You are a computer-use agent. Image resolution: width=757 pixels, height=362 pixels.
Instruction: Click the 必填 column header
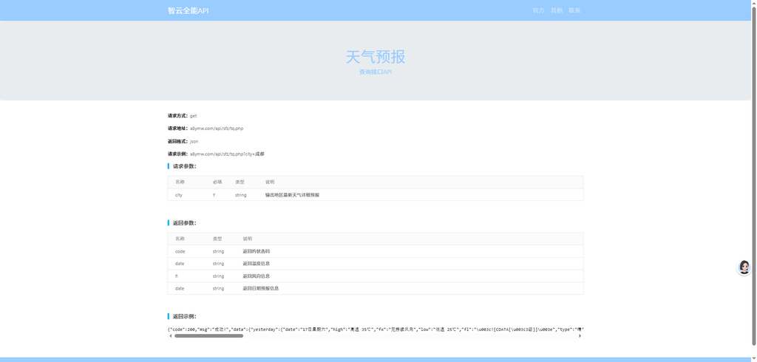pyautogui.click(x=217, y=182)
